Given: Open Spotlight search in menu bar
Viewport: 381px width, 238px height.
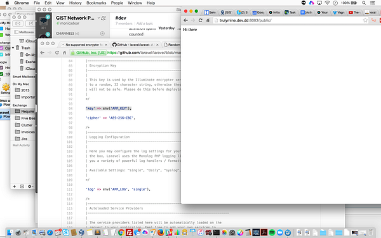Looking at the screenshot, I should coord(364,3).
